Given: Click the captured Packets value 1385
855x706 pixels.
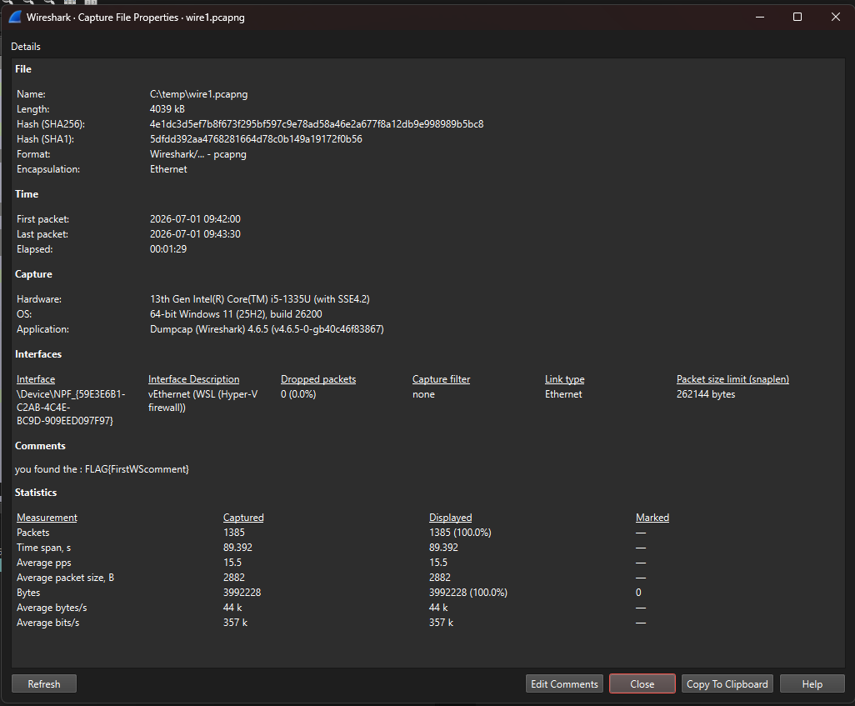Looking at the screenshot, I should [x=234, y=533].
